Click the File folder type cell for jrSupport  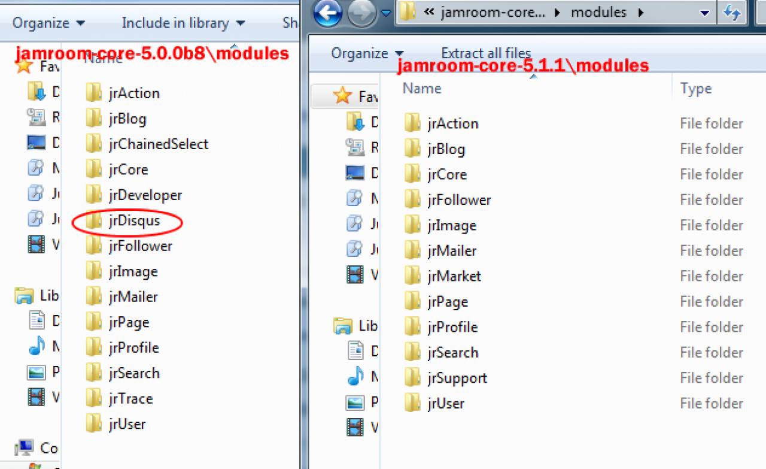click(712, 378)
